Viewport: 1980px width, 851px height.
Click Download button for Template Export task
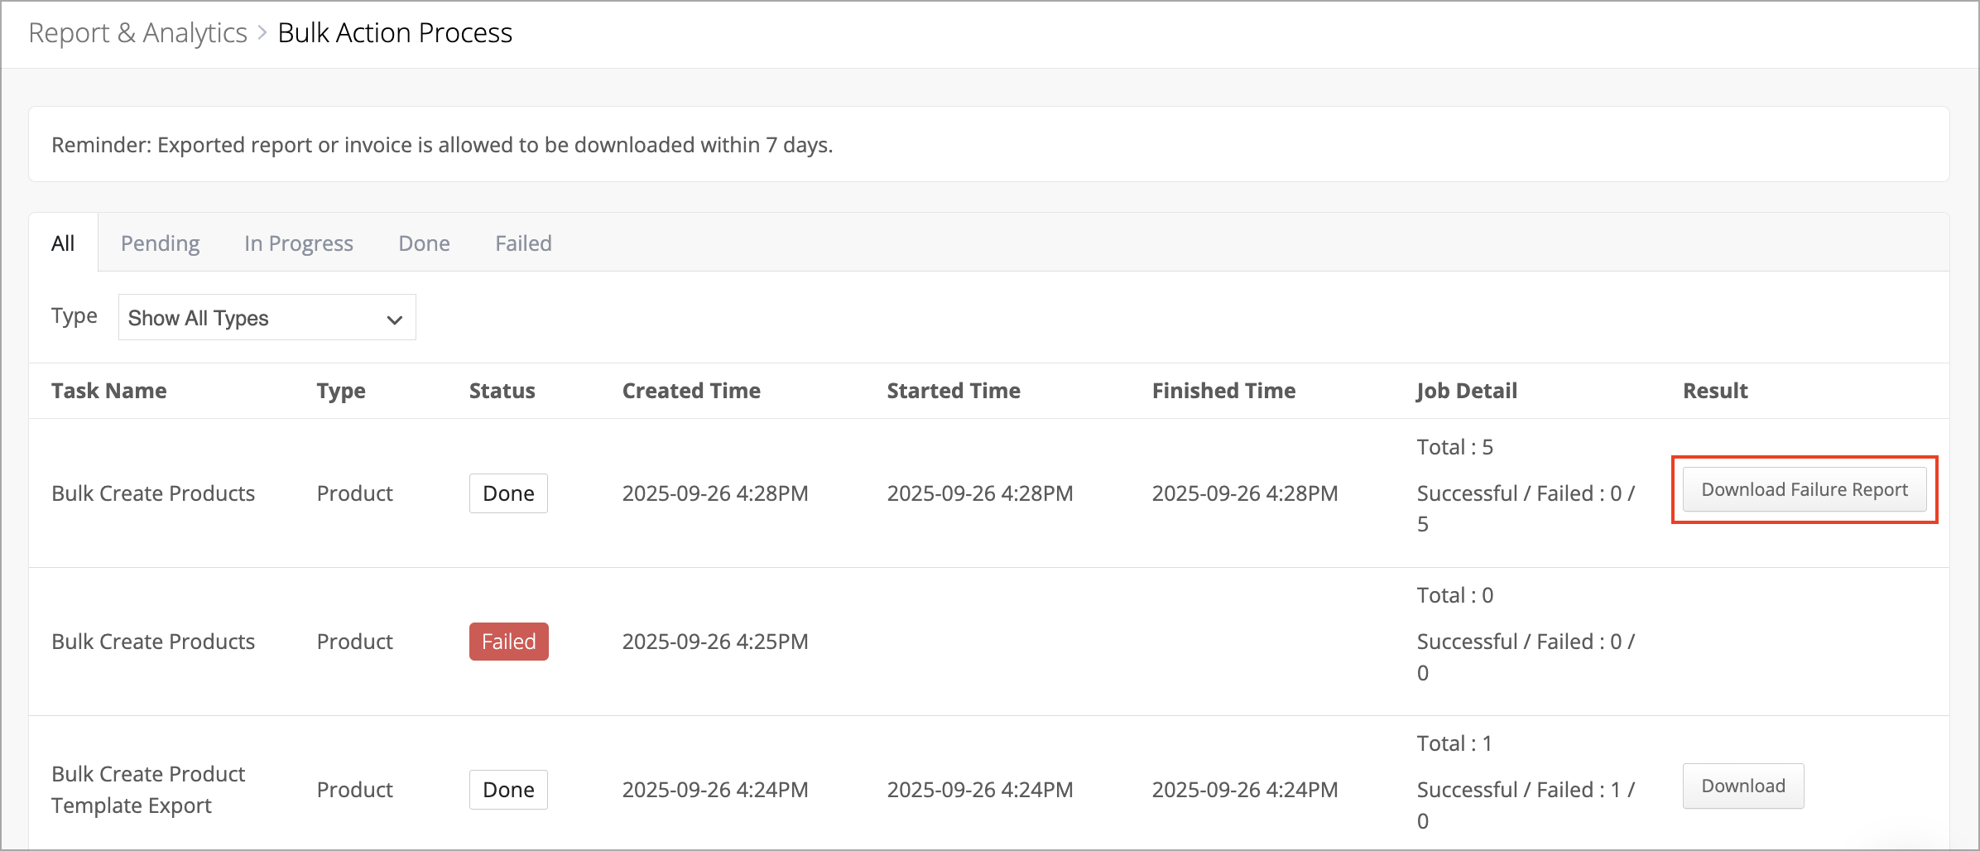click(x=1743, y=786)
